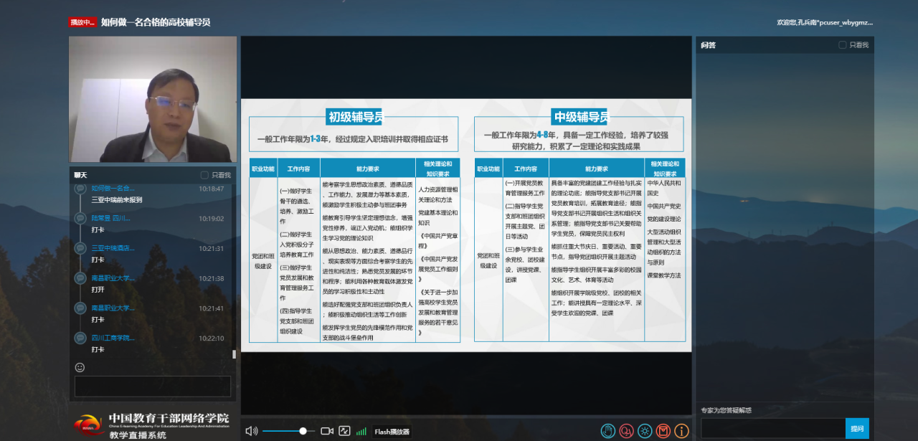The height and width of the screenshot is (441, 918).
Task: Mute the speaker volume icon
Action: (251, 431)
